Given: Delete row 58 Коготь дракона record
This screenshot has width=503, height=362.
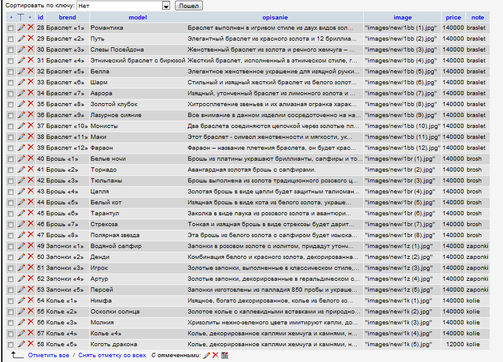Looking at the screenshot, I should [x=30, y=344].
